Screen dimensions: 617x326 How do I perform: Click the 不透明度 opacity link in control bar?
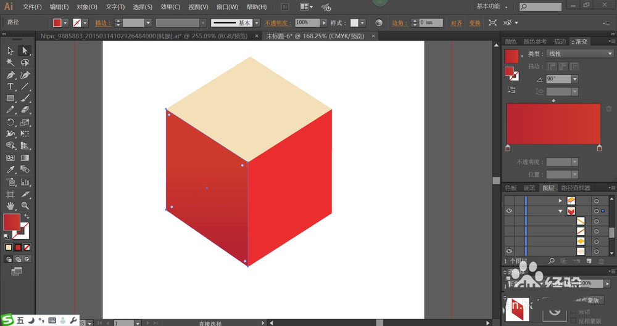pos(278,23)
